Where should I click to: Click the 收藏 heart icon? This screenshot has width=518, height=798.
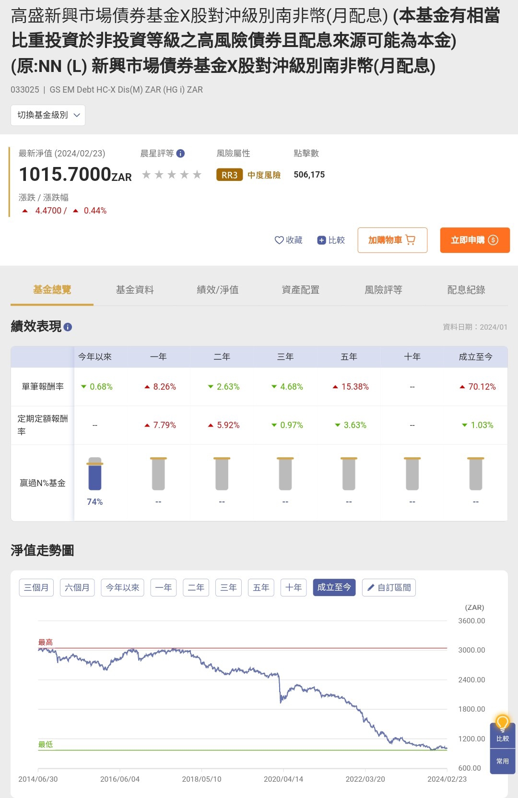279,240
